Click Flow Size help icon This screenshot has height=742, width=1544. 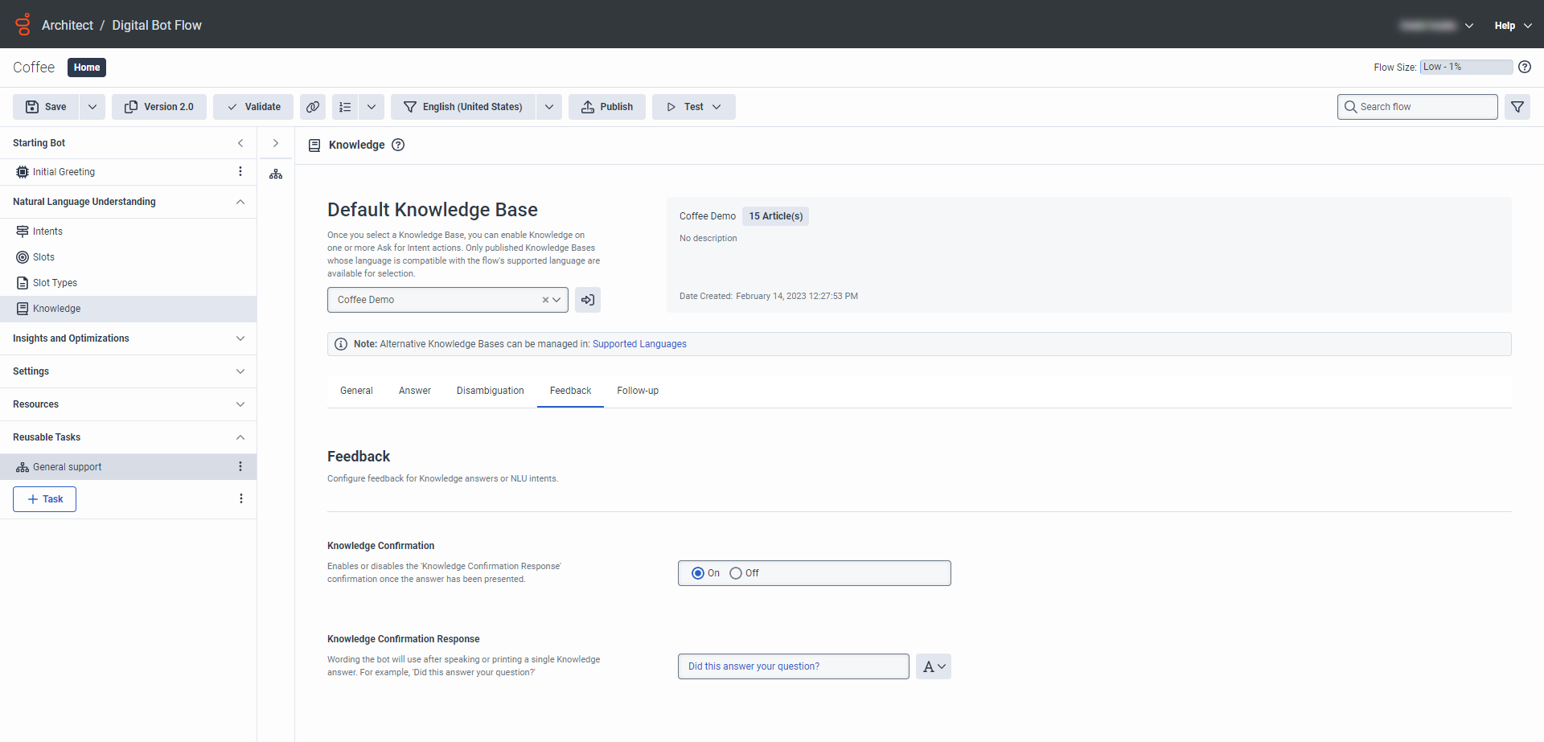point(1525,68)
